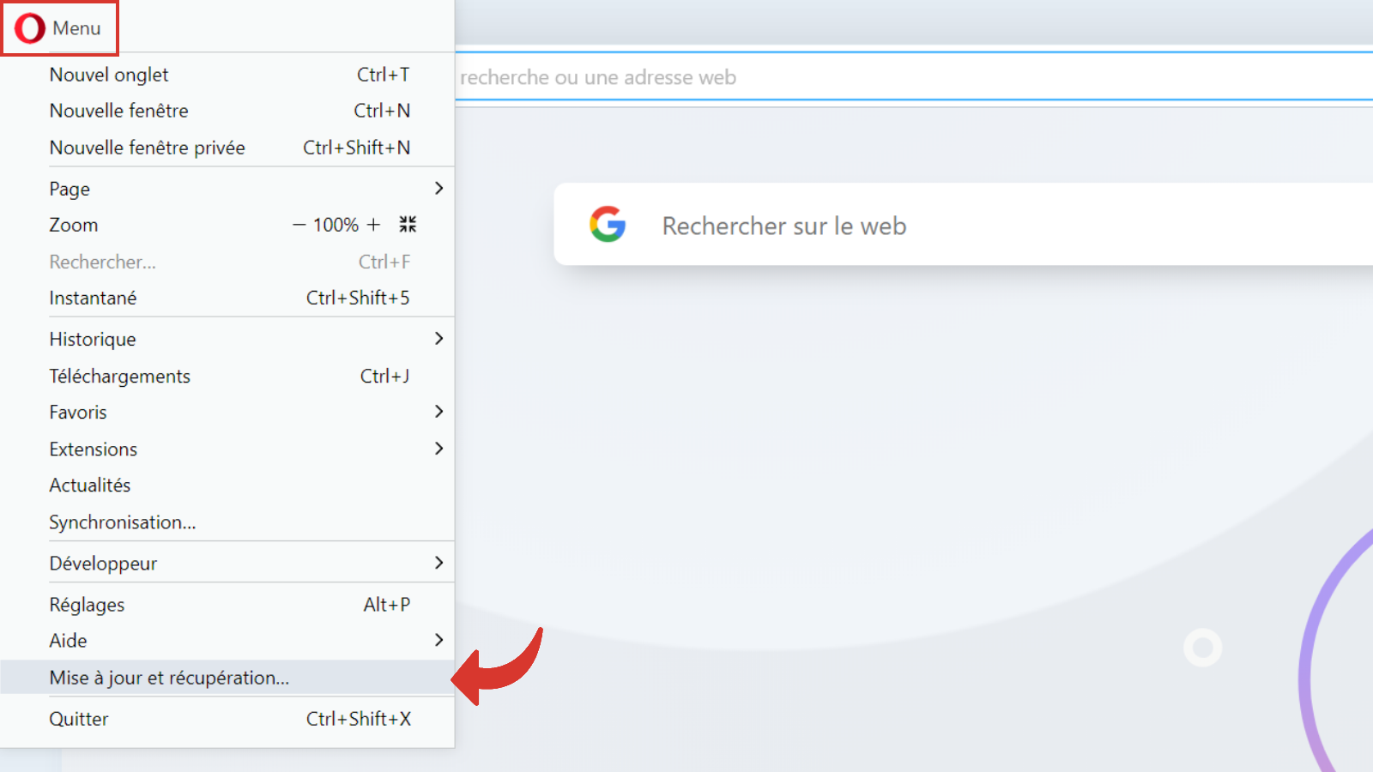Open Mise à jour et récupération

pos(169,678)
